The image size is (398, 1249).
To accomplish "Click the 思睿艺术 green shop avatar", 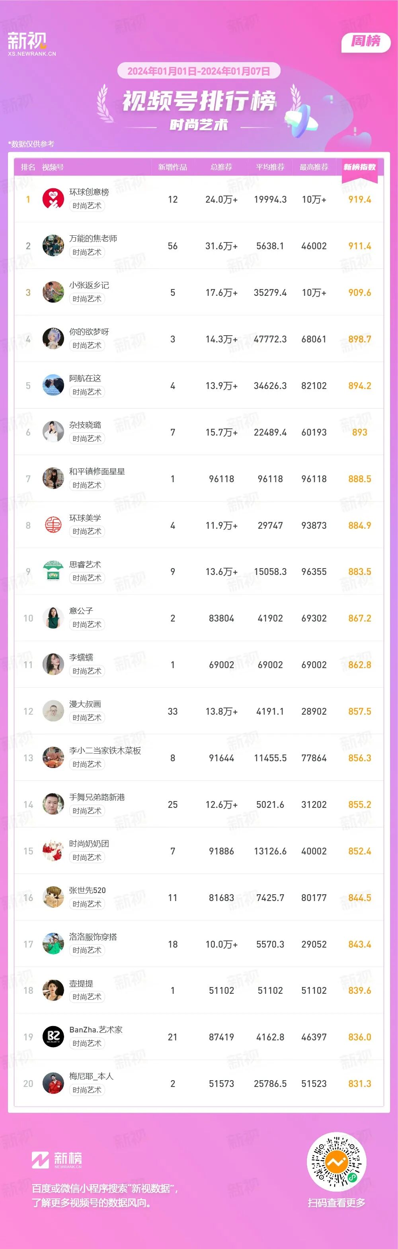I will click(x=53, y=572).
